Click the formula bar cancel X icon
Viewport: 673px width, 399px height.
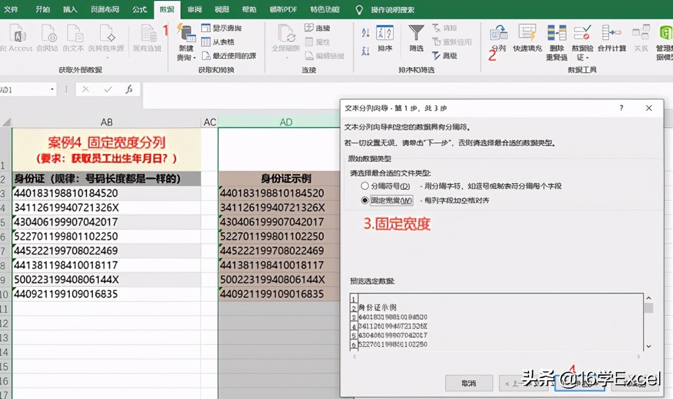pos(86,89)
